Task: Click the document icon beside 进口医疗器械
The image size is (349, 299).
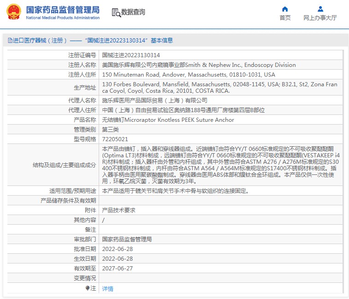Action: (x=10, y=40)
